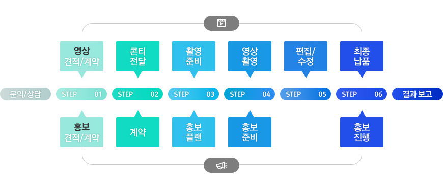Image resolution: width=443 pixels, height=189 pixels.
Task: Click the 홍보 준비 box
Action: (x=250, y=132)
